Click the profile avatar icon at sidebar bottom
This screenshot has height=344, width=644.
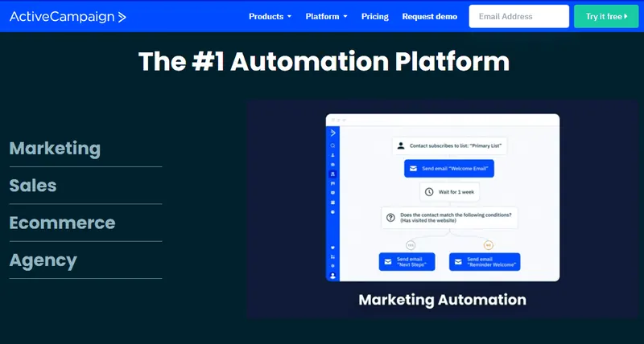(332, 276)
